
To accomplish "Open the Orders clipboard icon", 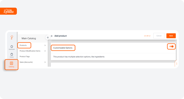I will click(12, 54).
